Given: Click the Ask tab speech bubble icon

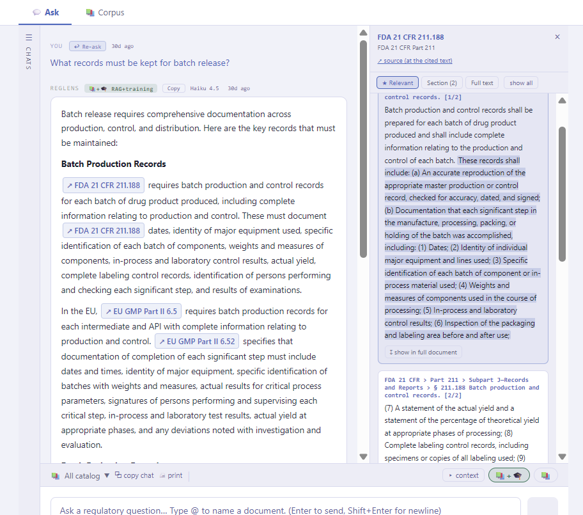Looking at the screenshot, I should tap(36, 12).
